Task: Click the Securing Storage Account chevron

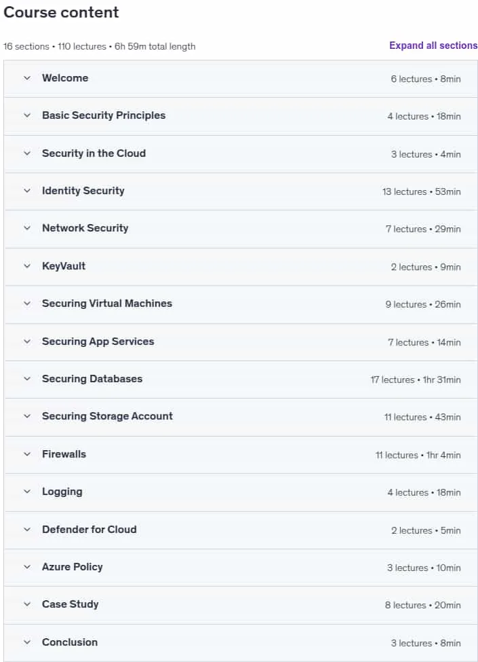Action: [27, 416]
